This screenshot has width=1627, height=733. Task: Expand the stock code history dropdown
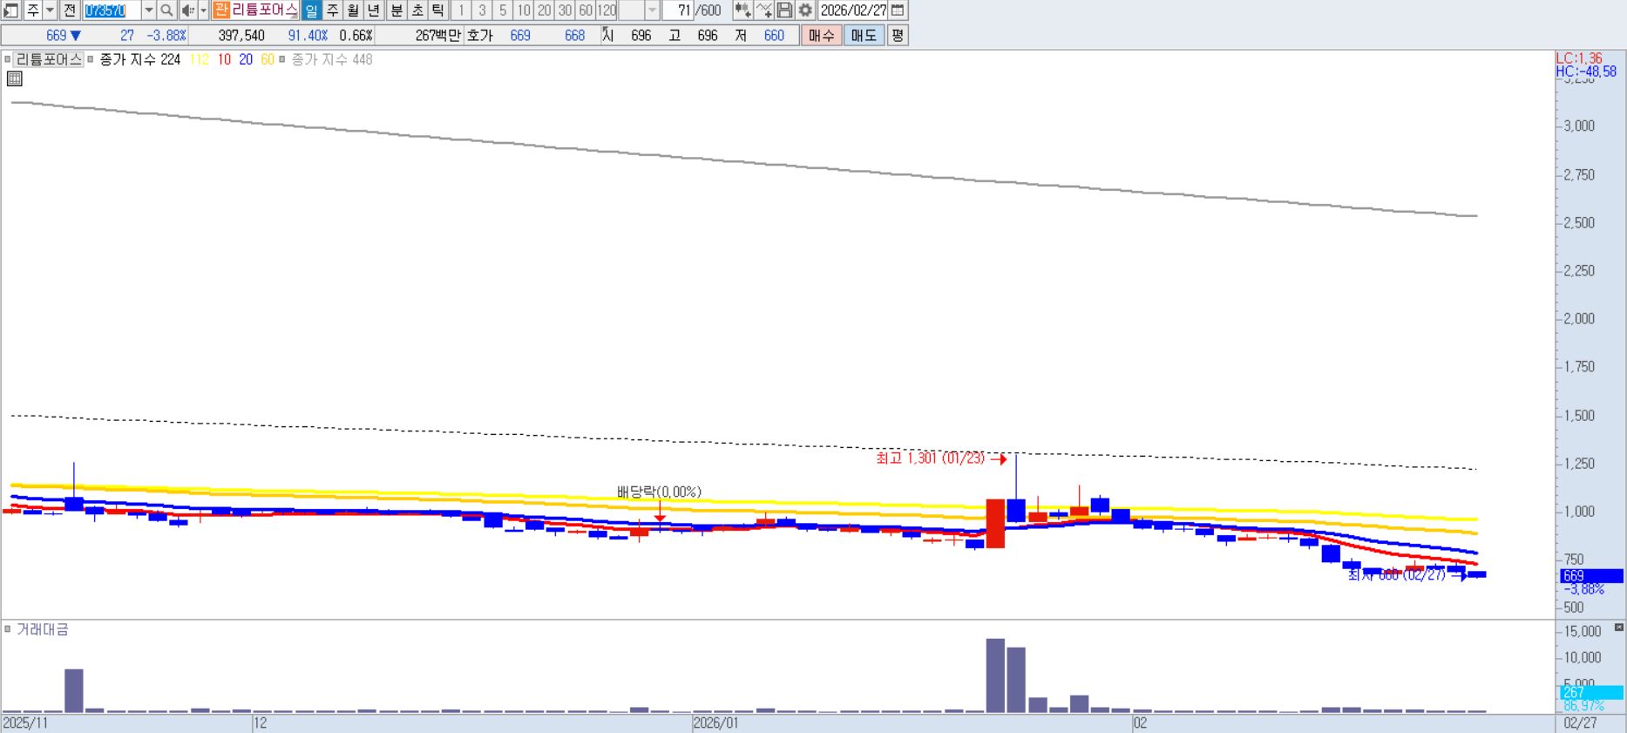click(x=148, y=10)
